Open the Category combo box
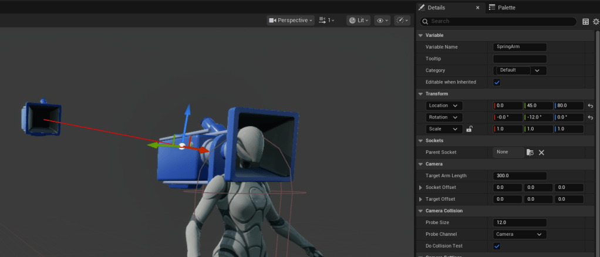Screen dimensions: 600x257 538,70
